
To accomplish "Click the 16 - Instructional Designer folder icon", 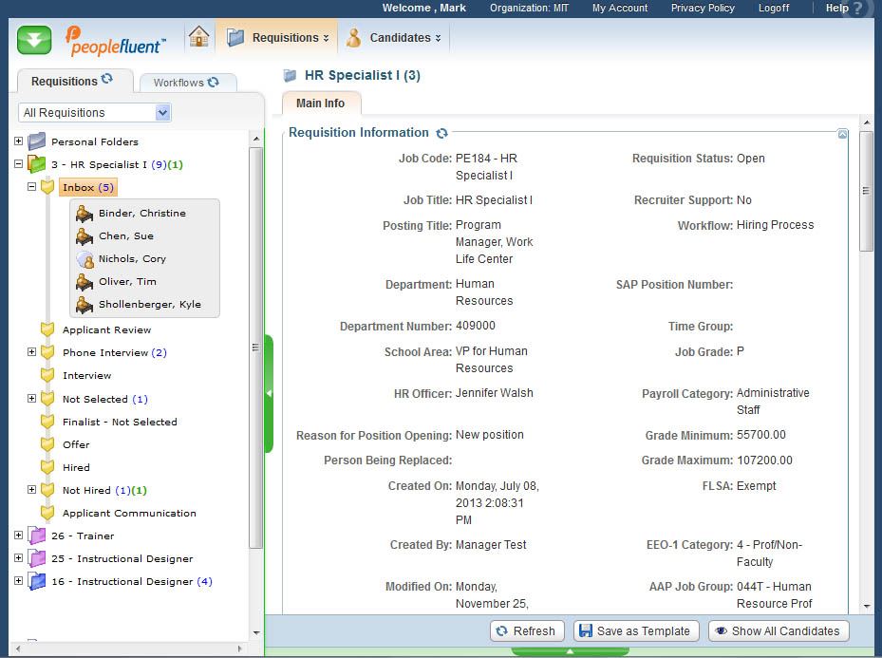I will click(37, 582).
